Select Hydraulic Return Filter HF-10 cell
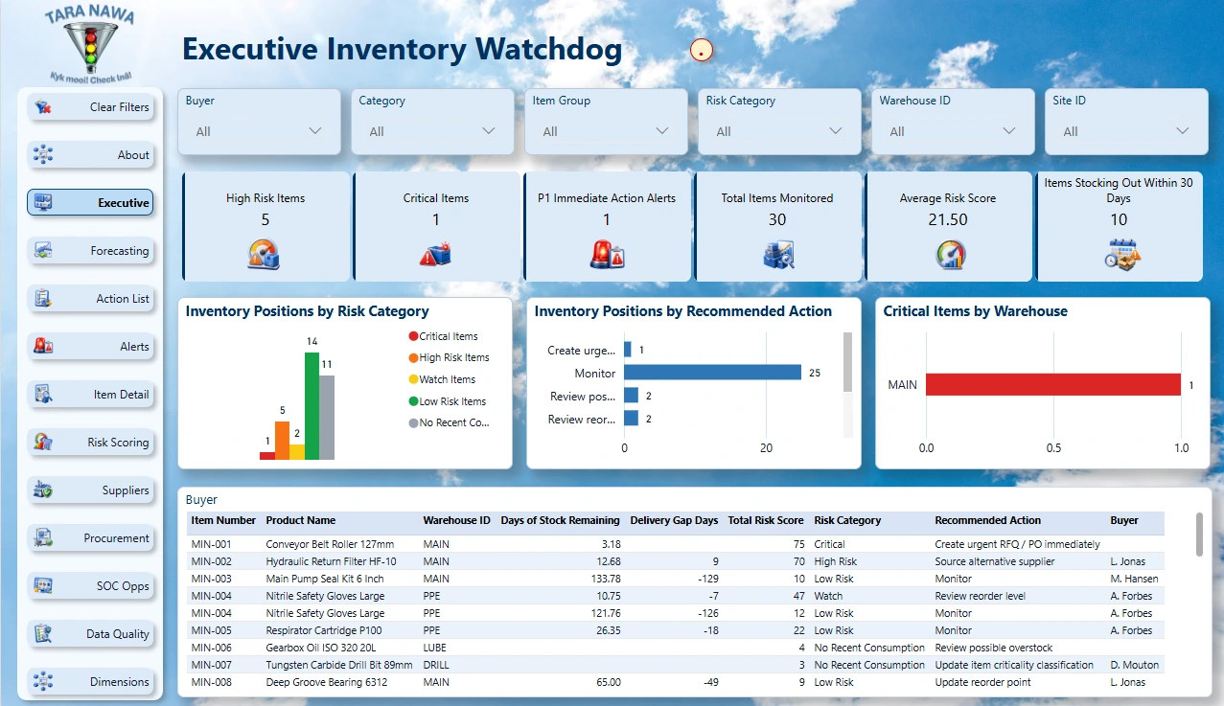Viewport: 1224px width, 706px height. (331, 561)
